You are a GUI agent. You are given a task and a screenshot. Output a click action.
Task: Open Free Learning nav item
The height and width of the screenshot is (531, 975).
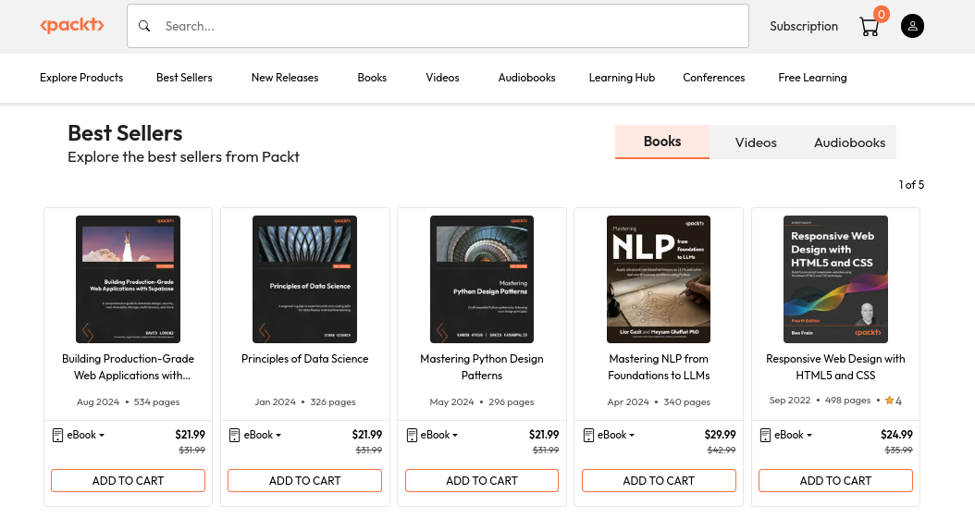812,78
